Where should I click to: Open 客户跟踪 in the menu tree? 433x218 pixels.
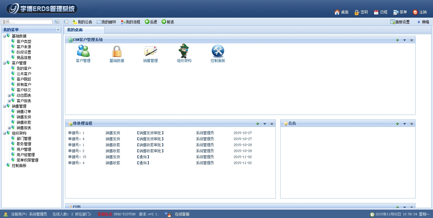[24, 79]
